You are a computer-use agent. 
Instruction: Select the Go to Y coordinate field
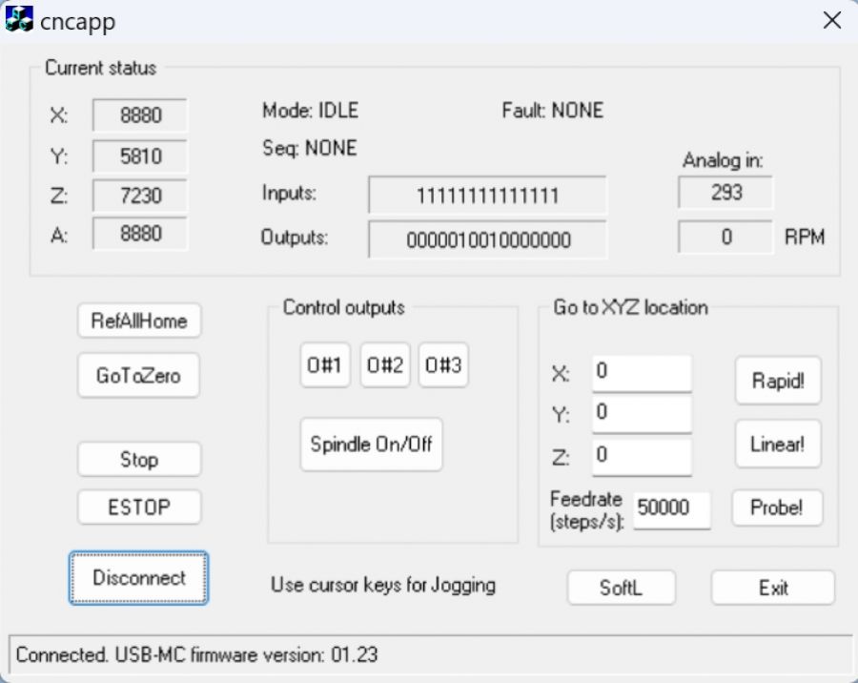(x=641, y=414)
